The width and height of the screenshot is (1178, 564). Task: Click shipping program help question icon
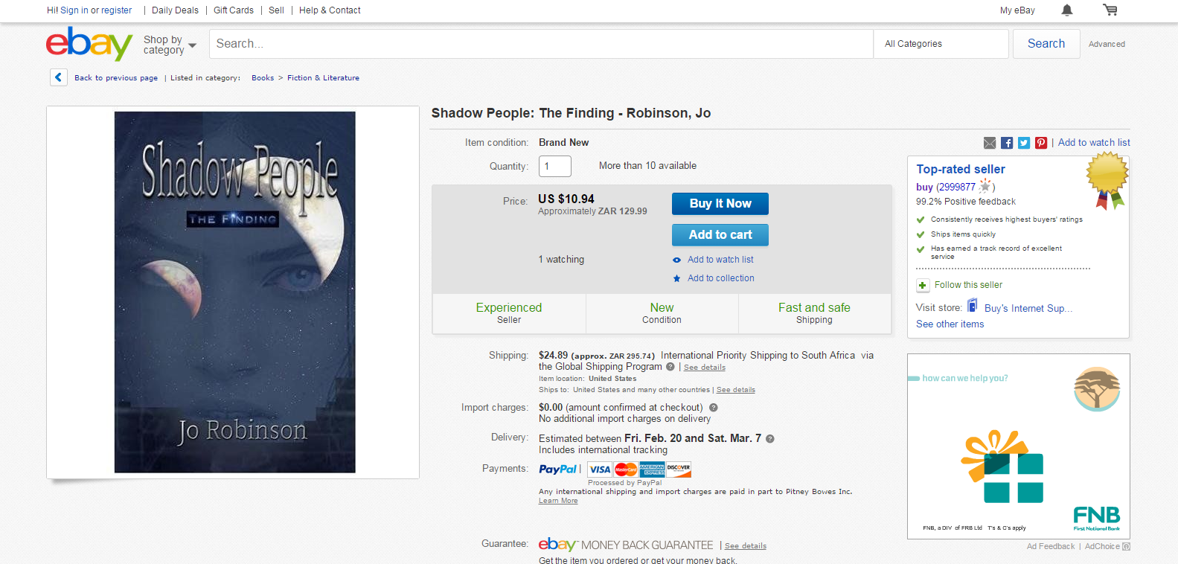click(670, 367)
